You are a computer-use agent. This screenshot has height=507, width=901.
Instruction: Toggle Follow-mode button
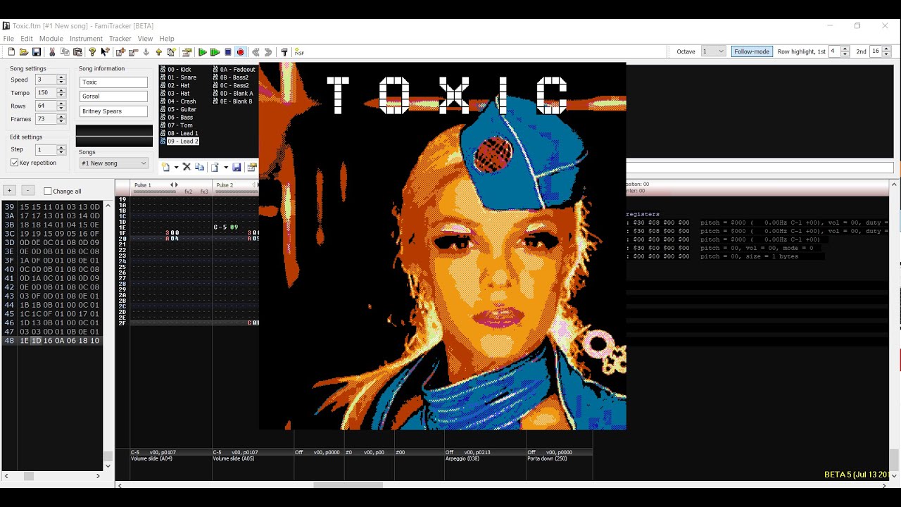click(752, 51)
